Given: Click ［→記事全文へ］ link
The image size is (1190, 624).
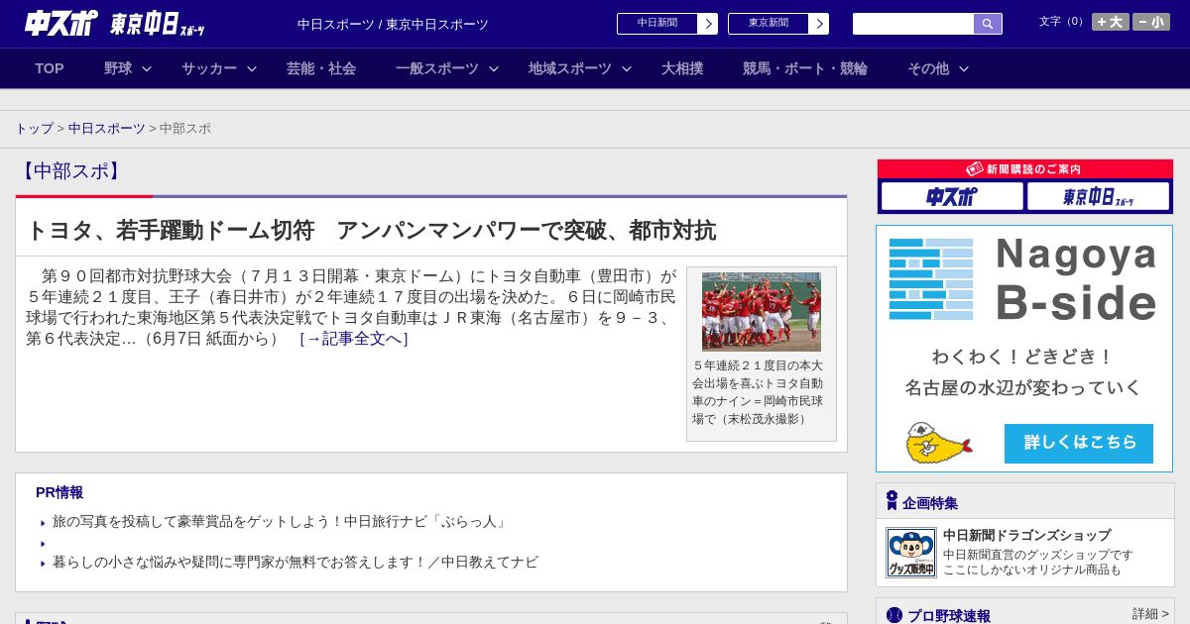Looking at the screenshot, I should tap(354, 339).
